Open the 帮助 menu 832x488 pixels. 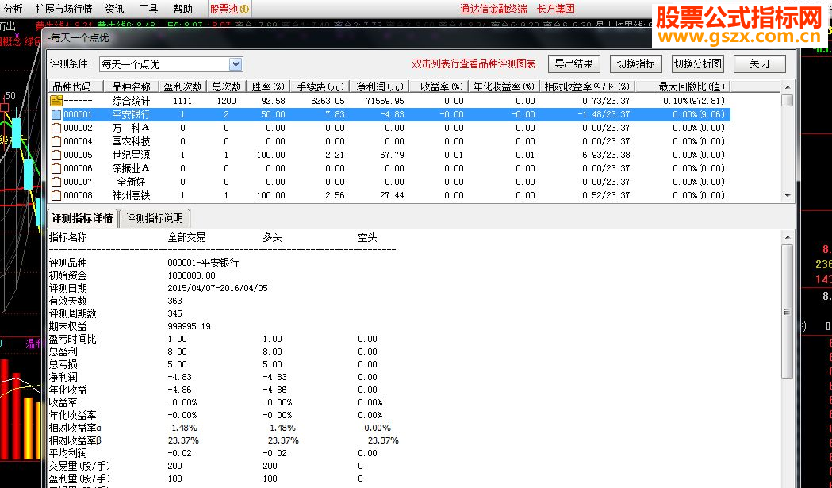[x=182, y=9]
